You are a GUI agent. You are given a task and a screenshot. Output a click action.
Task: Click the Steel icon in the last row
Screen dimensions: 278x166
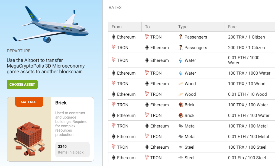[180, 158]
